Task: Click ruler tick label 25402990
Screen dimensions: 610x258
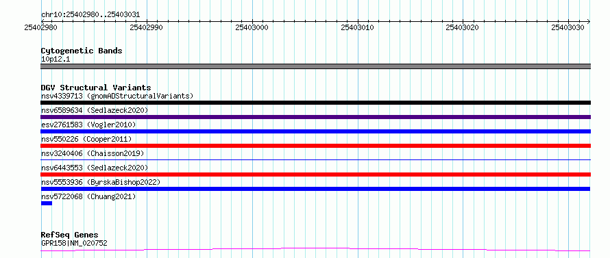Action: pos(146,27)
